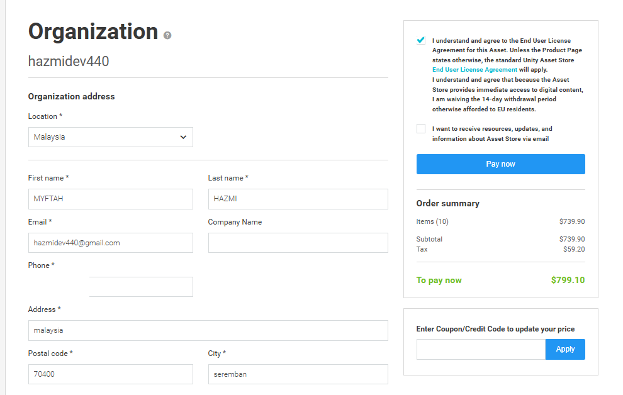
Task: Enable the Asset Store email updates checkbox
Action: (x=421, y=129)
